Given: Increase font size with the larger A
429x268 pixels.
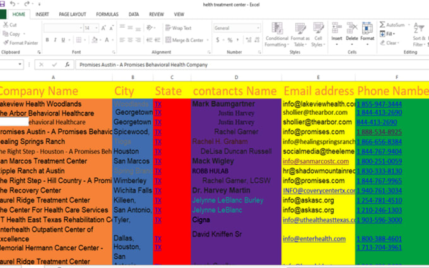Looking at the screenshot, I should [103, 28].
